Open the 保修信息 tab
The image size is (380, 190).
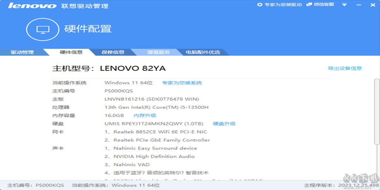coord(113,52)
